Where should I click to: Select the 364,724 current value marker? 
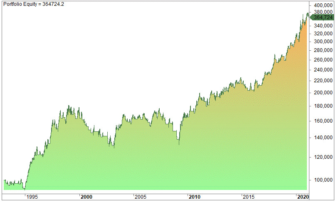point(322,17)
